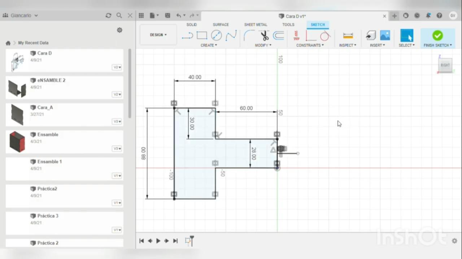
Task: Click the Redo arrow
Action: pos(192,15)
